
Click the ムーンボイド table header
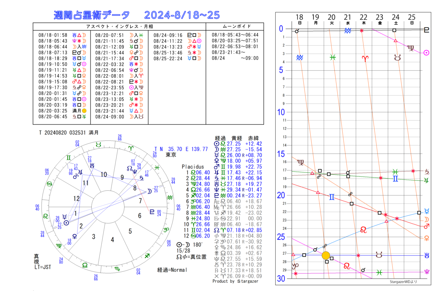coord(235,27)
